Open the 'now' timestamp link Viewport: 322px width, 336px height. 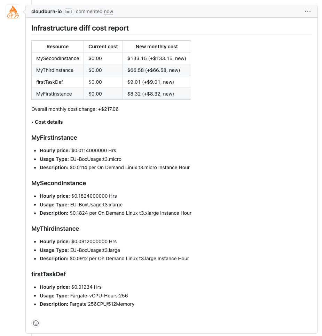pos(108,11)
